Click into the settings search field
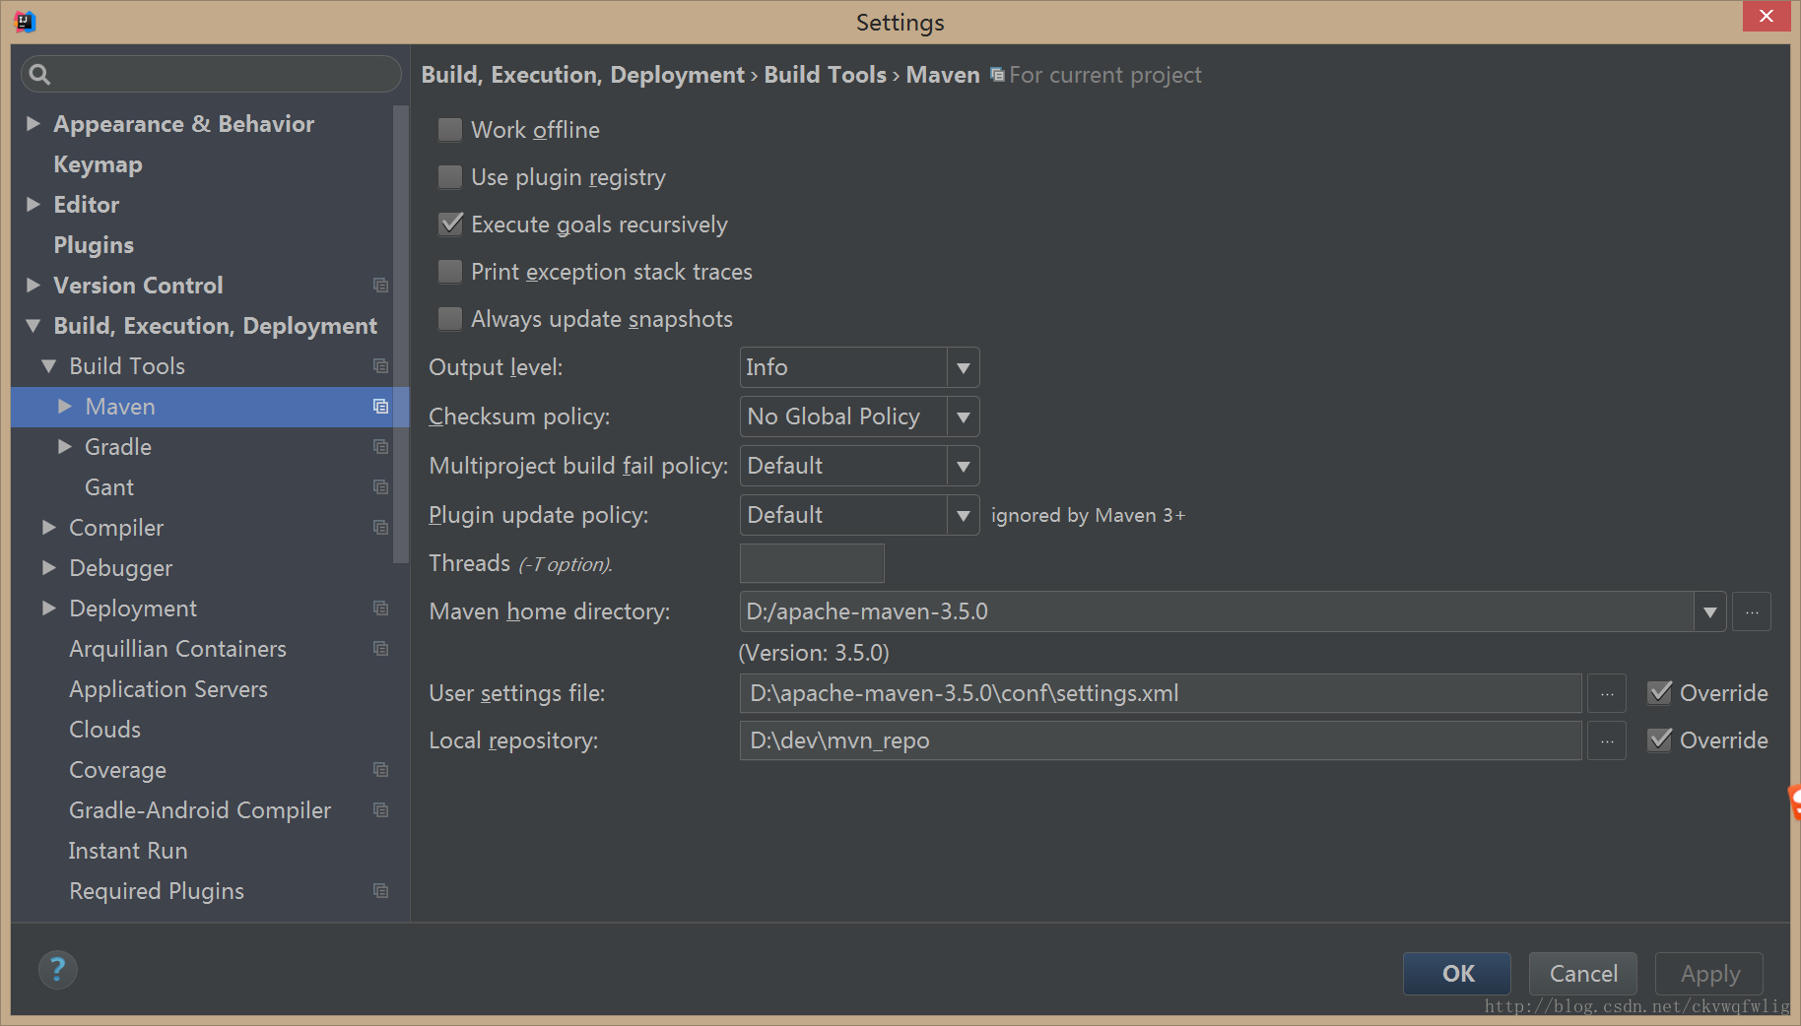 pyautogui.click(x=212, y=74)
